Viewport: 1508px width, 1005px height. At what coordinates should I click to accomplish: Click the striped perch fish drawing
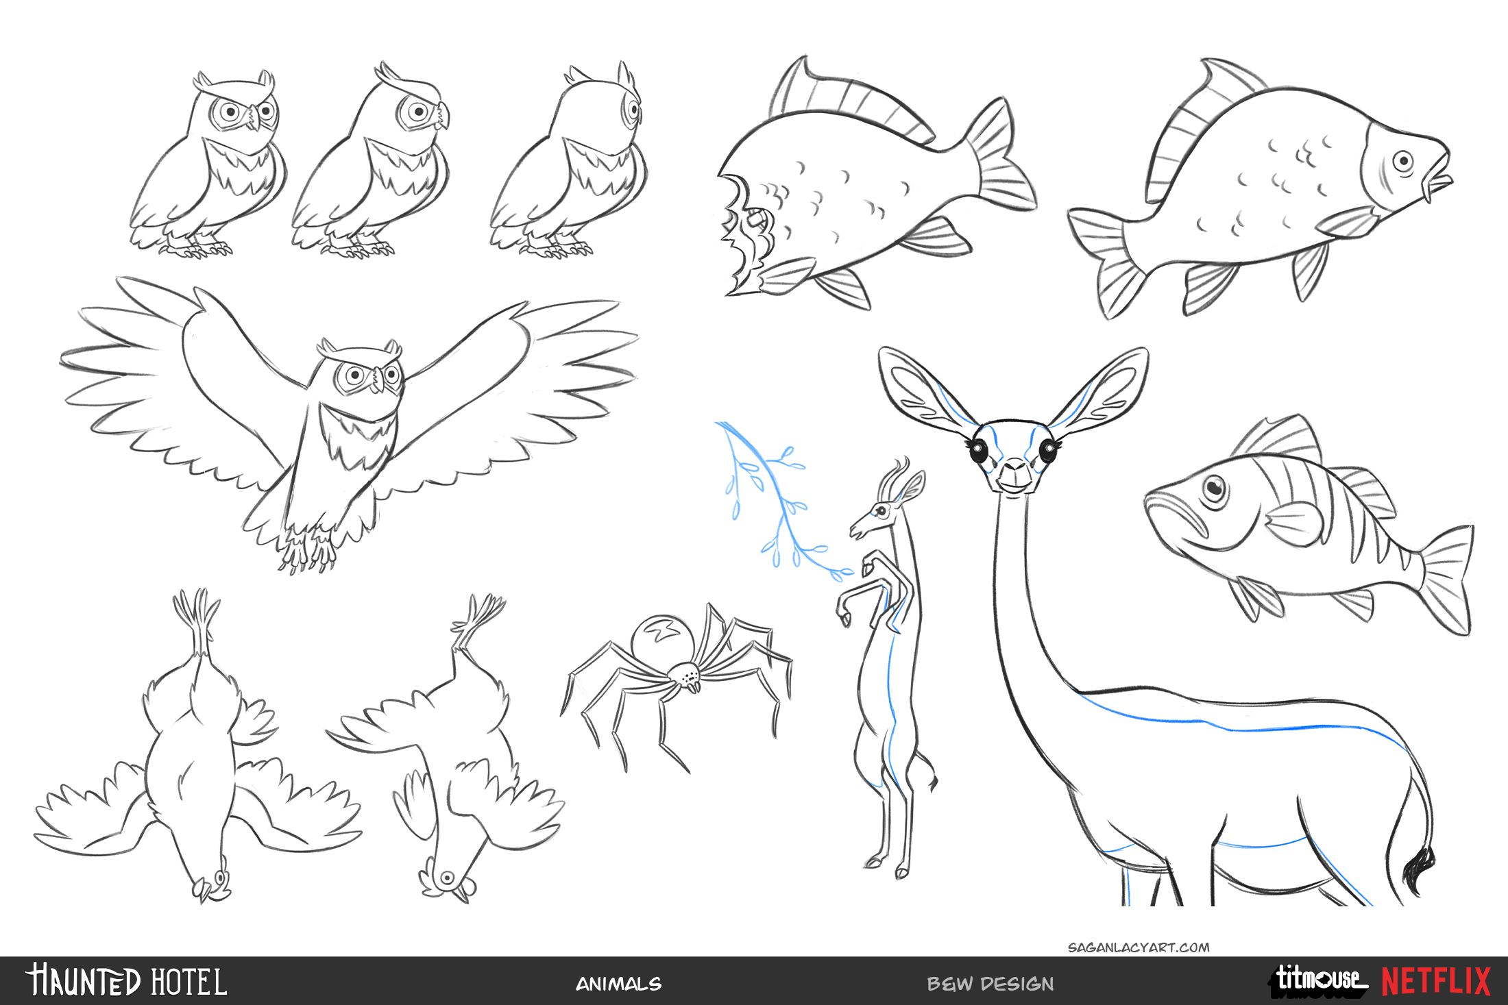point(1309,525)
